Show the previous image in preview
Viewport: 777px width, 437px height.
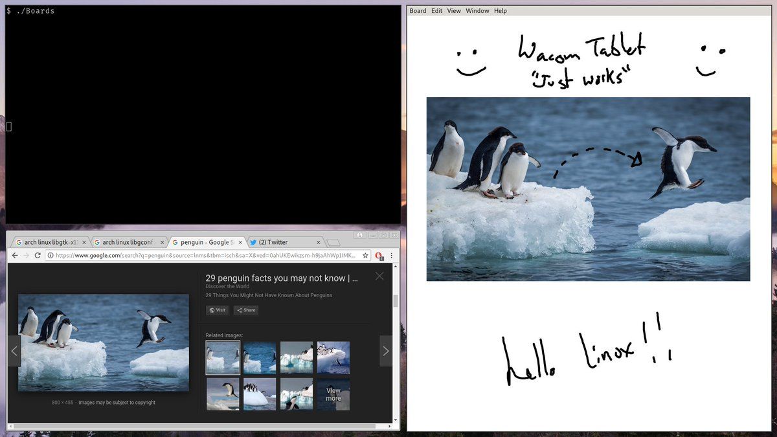coord(14,351)
